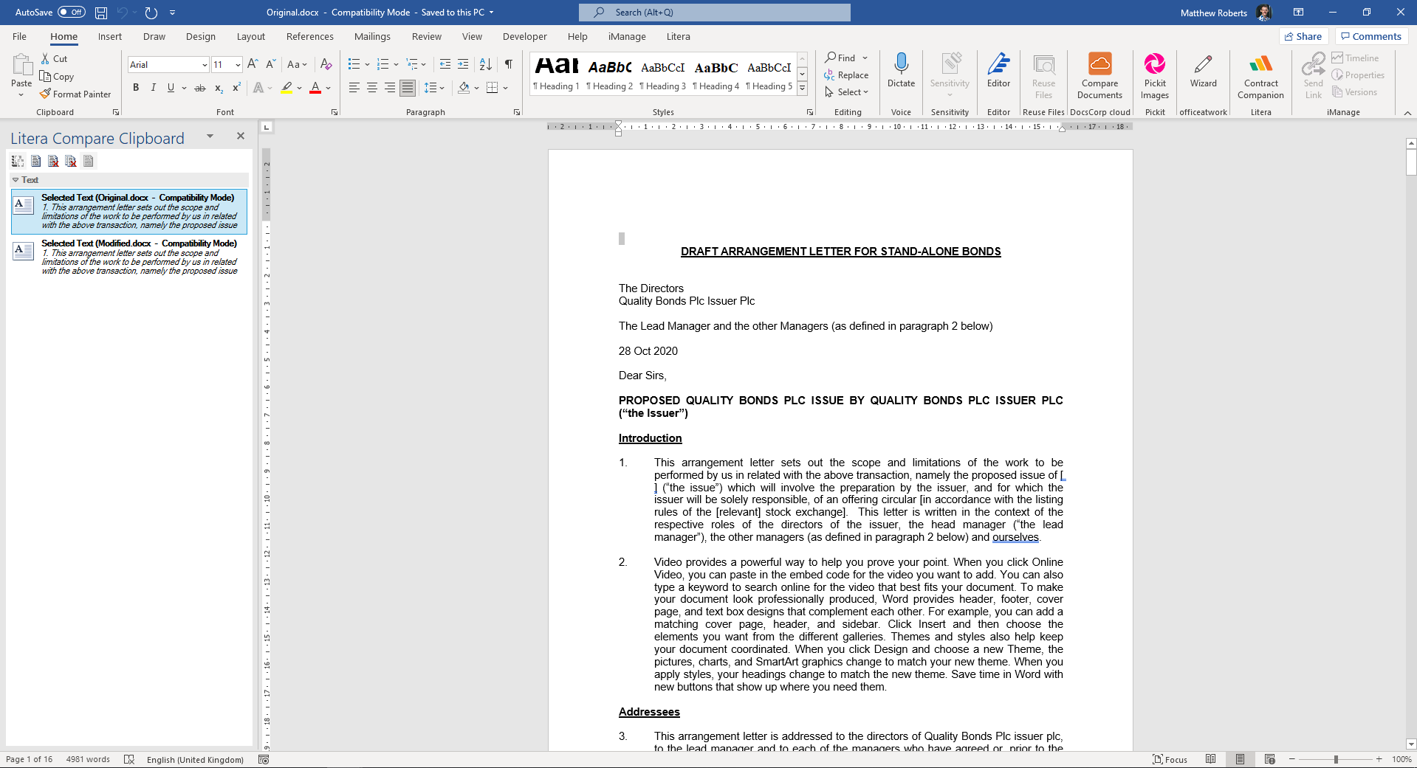
Task: Open the Litera Compare Clipboard pane options arrow
Action: point(210,136)
